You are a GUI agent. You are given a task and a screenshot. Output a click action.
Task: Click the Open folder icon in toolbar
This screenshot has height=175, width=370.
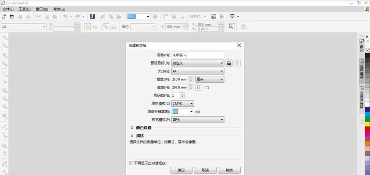pyautogui.click(x=12, y=17)
